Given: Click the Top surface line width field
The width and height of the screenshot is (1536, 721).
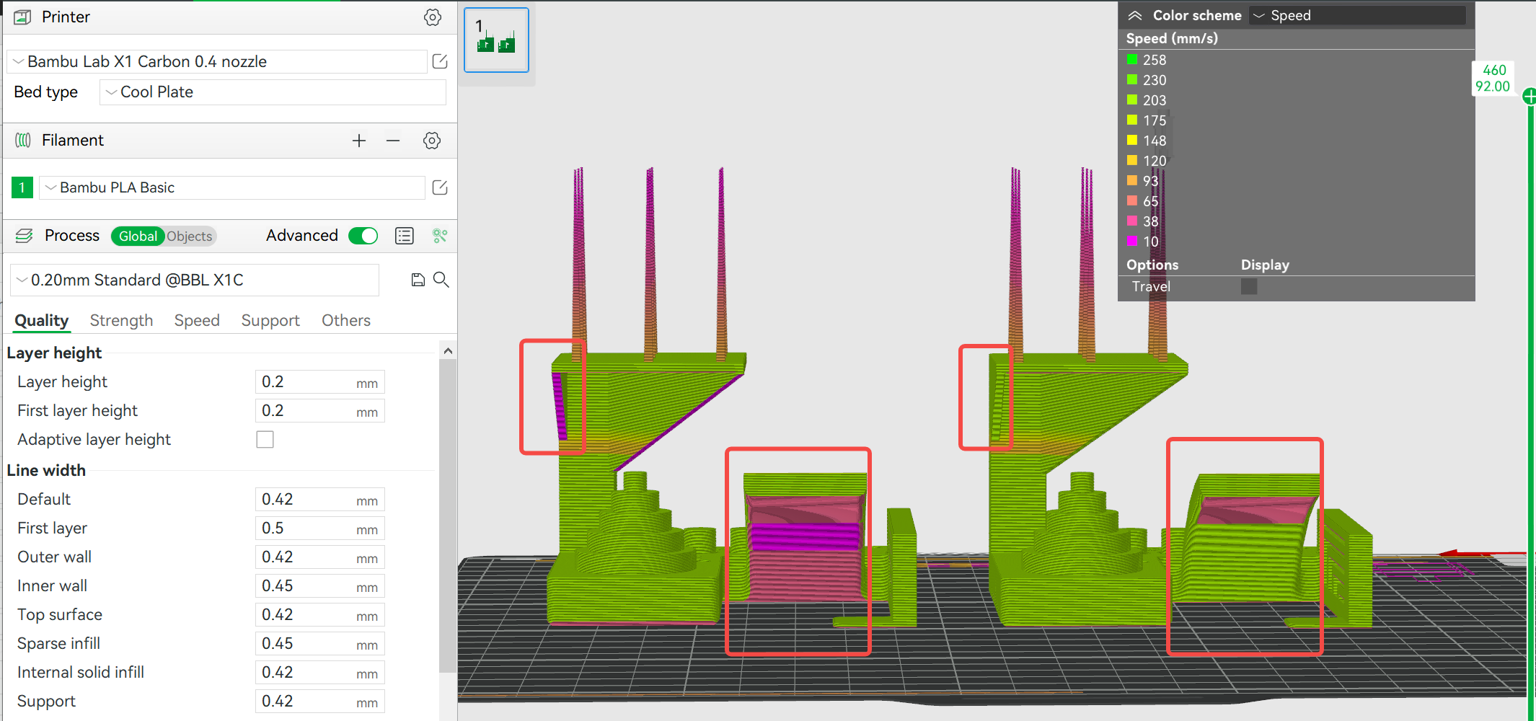Looking at the screenshot, I should coord(320,615).
